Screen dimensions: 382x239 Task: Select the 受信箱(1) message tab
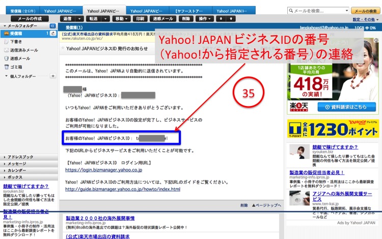74,28
